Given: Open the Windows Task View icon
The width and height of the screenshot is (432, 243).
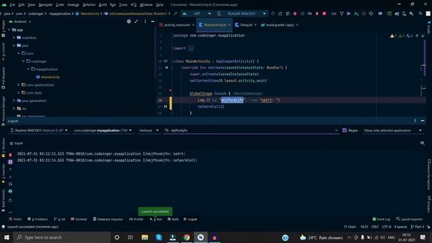Looking at the screenshot, I should (130, 237).
